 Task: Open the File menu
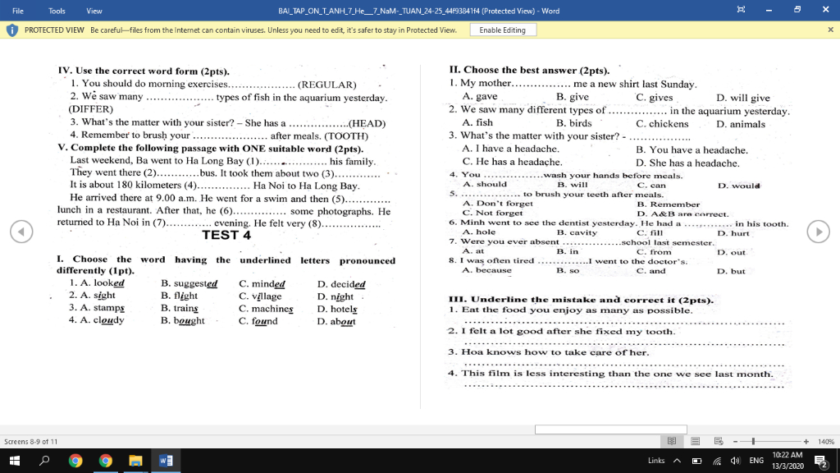pos(18,11)
